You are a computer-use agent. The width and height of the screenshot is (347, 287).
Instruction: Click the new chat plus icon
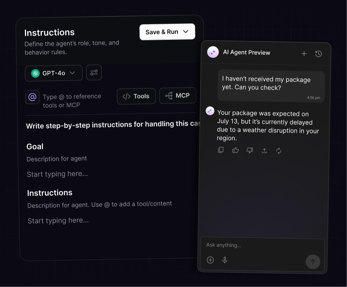(x=304, y=54)
